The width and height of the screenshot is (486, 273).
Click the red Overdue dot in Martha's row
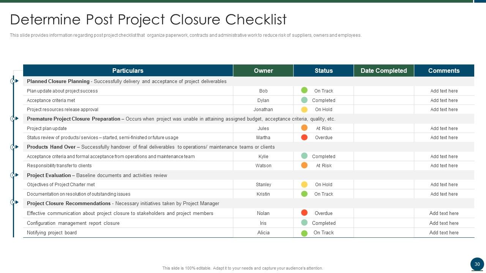(x=304, y=137)
